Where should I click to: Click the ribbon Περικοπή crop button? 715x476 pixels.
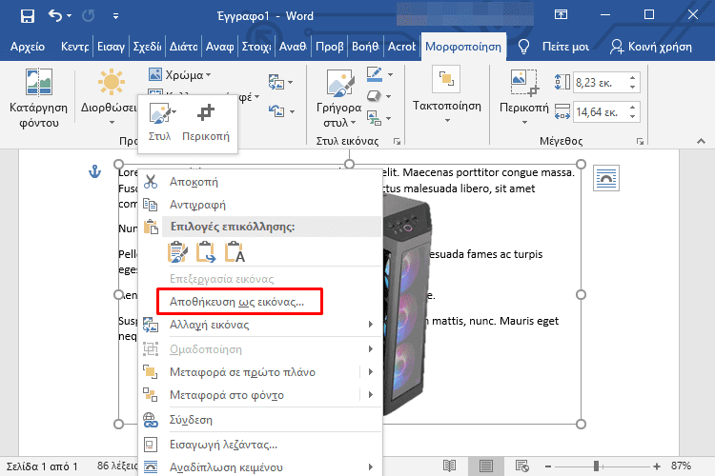pos(524,97)
